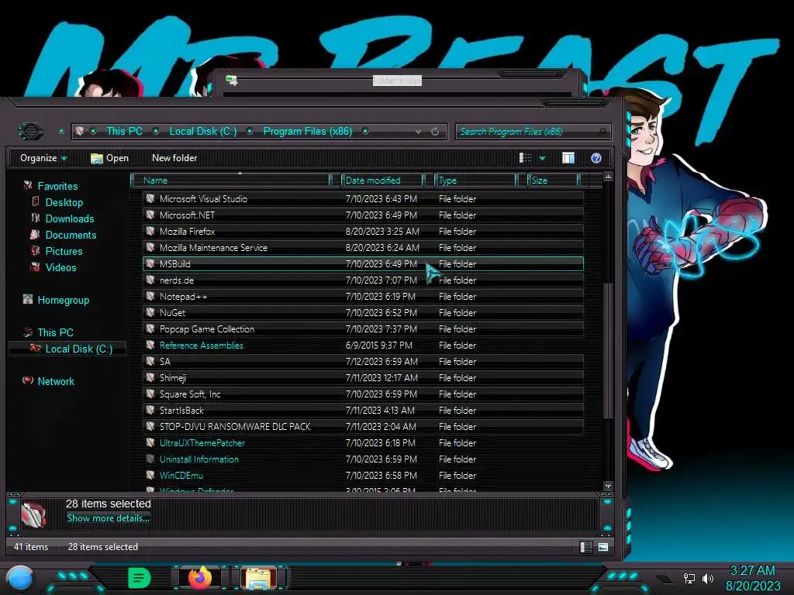
Task: Open the Help question mark icon
Action: pos(596,158)
